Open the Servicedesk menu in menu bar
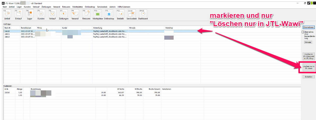 pos(102,7)
